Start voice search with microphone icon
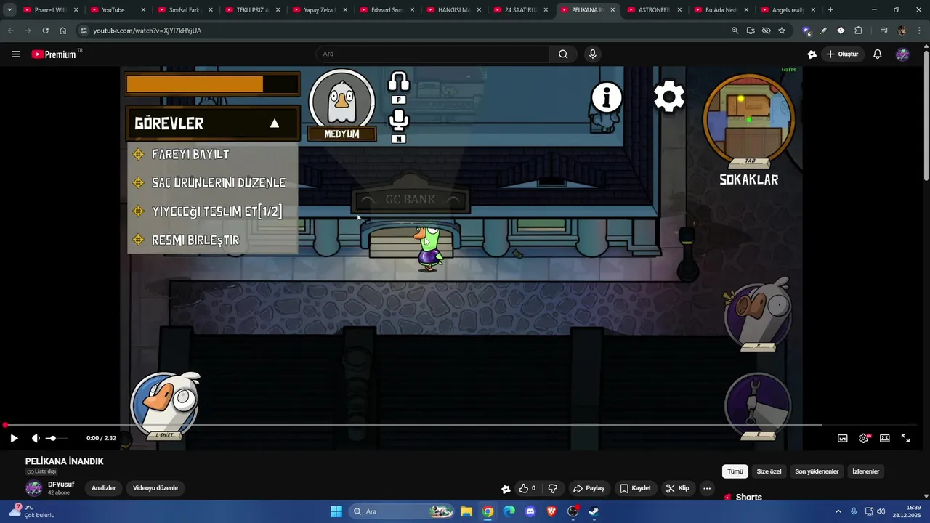930x523 pixels. click(x=593, y=54)
